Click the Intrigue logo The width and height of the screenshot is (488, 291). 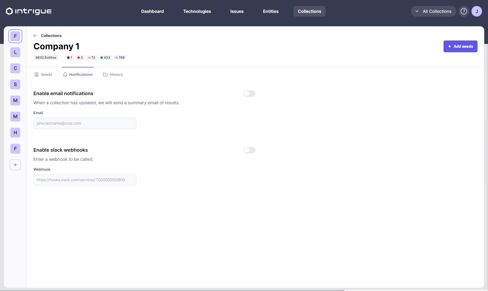click(x=29, y=11)
